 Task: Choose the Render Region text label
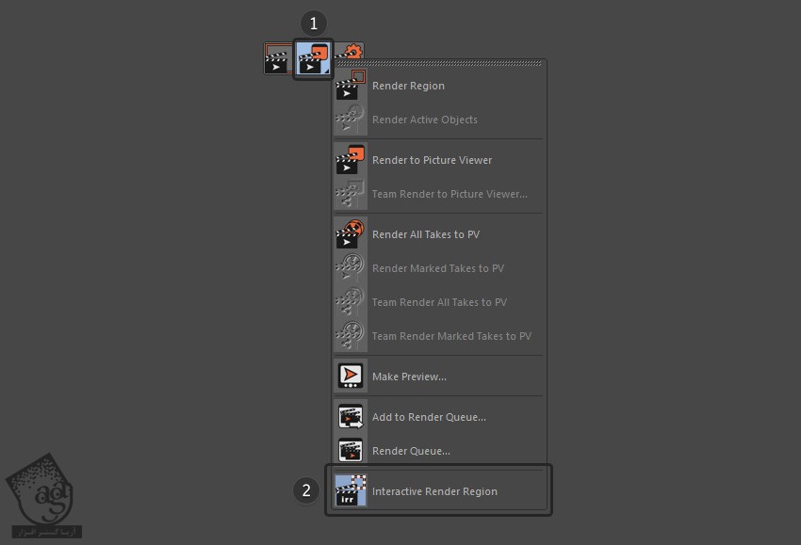408,86
